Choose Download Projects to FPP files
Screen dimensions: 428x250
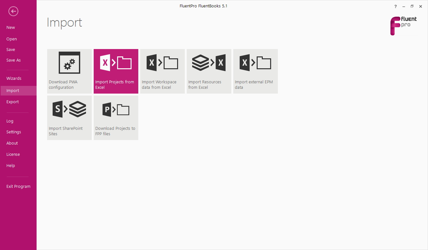pyautogui.click(x=116, y=118)
